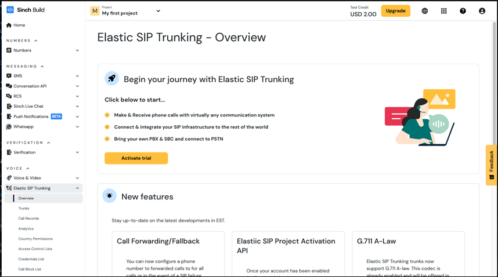Screen dimensions: 498x277
Task: Select Call Records in the sidebar
Action: click(x=28, y=218)
